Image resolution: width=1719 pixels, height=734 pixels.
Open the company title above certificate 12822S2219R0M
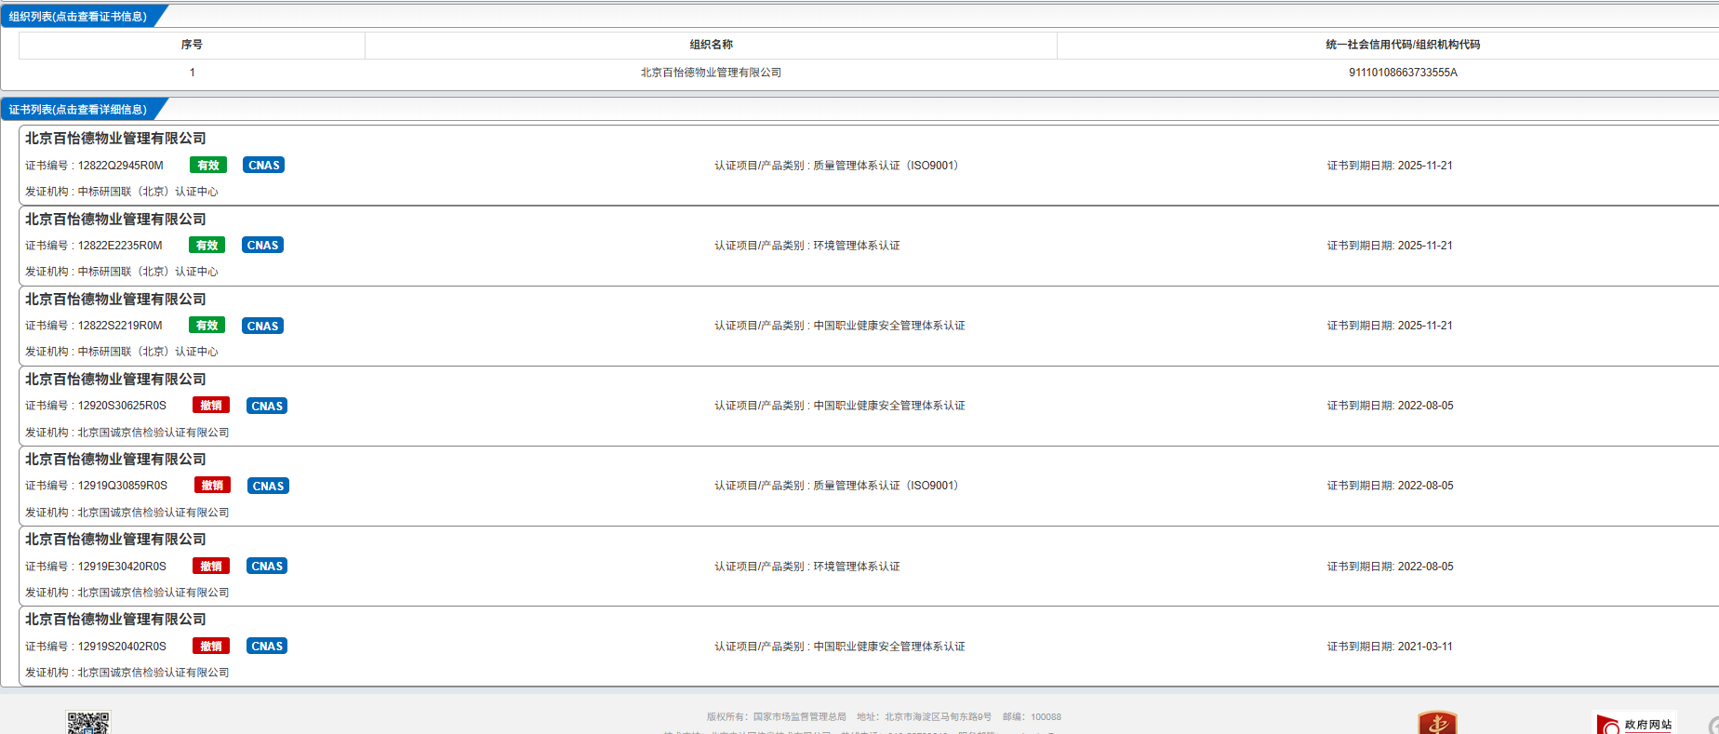coord(115,299)
